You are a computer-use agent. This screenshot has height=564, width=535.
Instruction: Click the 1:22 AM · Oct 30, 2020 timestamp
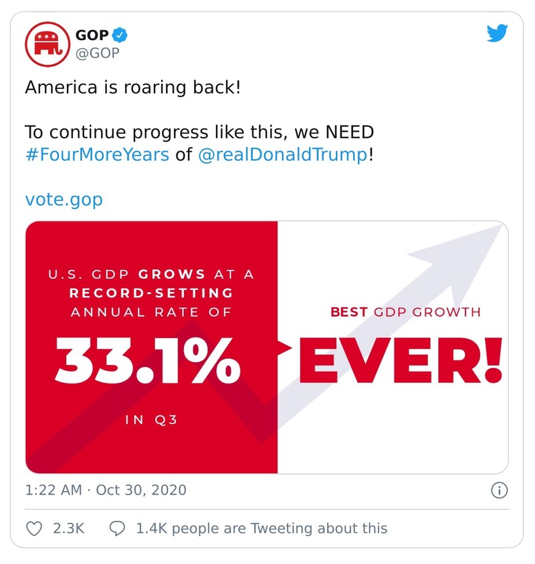106,490
